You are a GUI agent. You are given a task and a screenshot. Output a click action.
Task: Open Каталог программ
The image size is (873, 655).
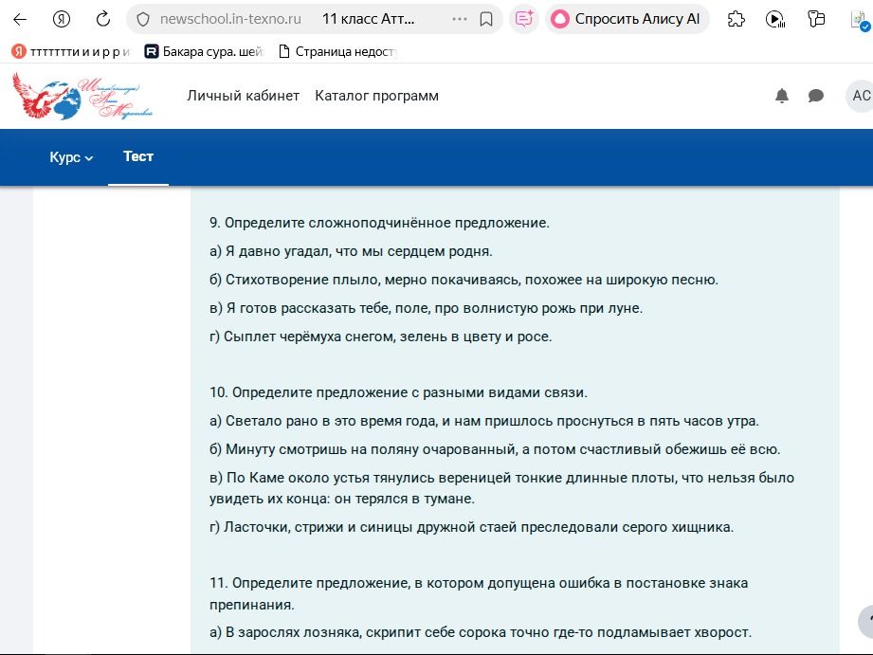click(x=377, y=96)
